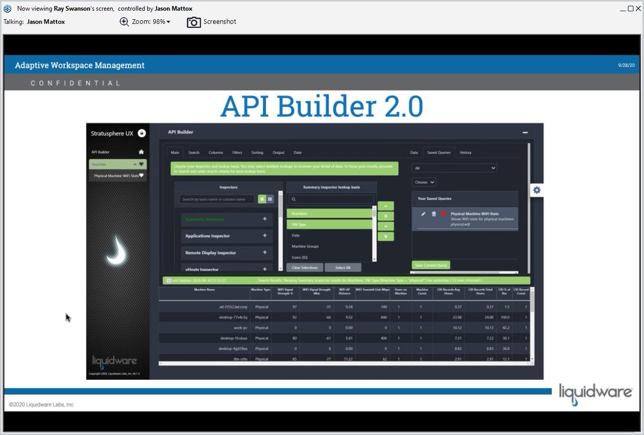644x435 pixels.
Task: Sort by WiFi AP Distance header
Action: pos(345,292)
